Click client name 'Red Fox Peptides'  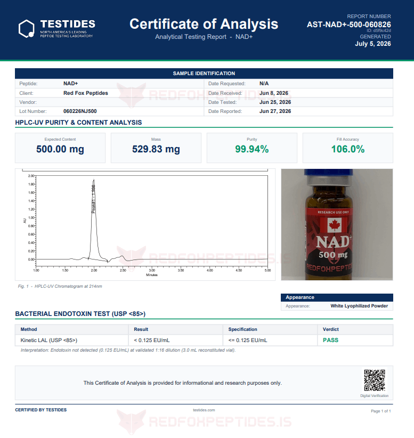(x=85, y=93)
